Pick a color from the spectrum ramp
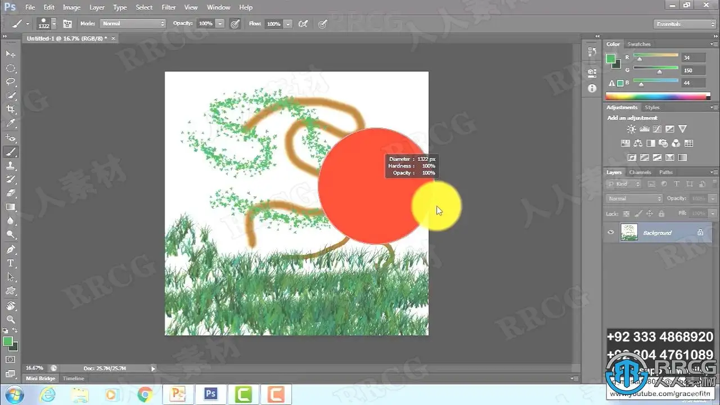 tap(658, 97)
